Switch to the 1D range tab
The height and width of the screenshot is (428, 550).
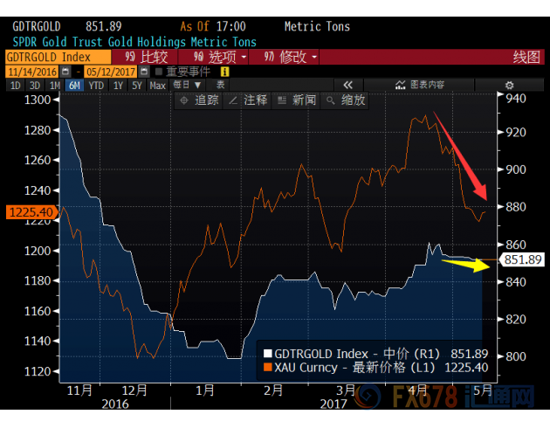[16, 86]
